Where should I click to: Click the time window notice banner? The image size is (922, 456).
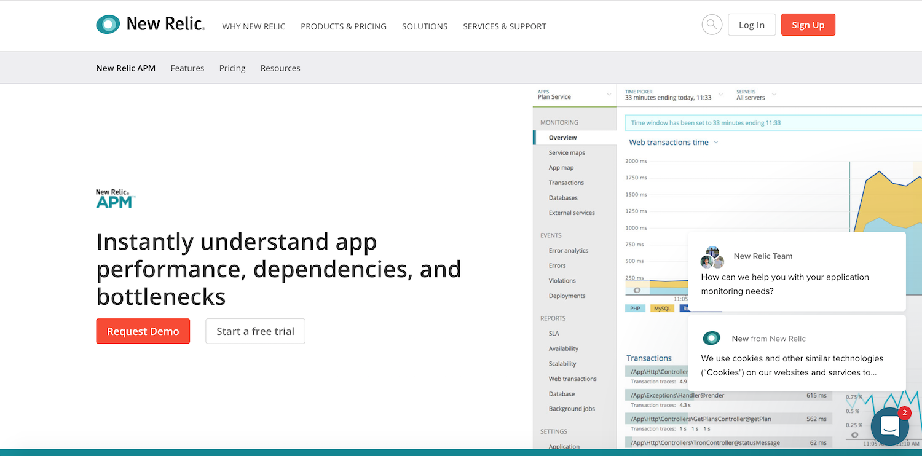coord(773,123)
